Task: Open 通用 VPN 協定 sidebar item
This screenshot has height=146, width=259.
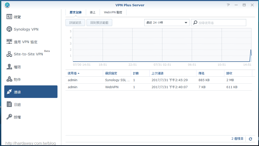Action: [31, 42]
